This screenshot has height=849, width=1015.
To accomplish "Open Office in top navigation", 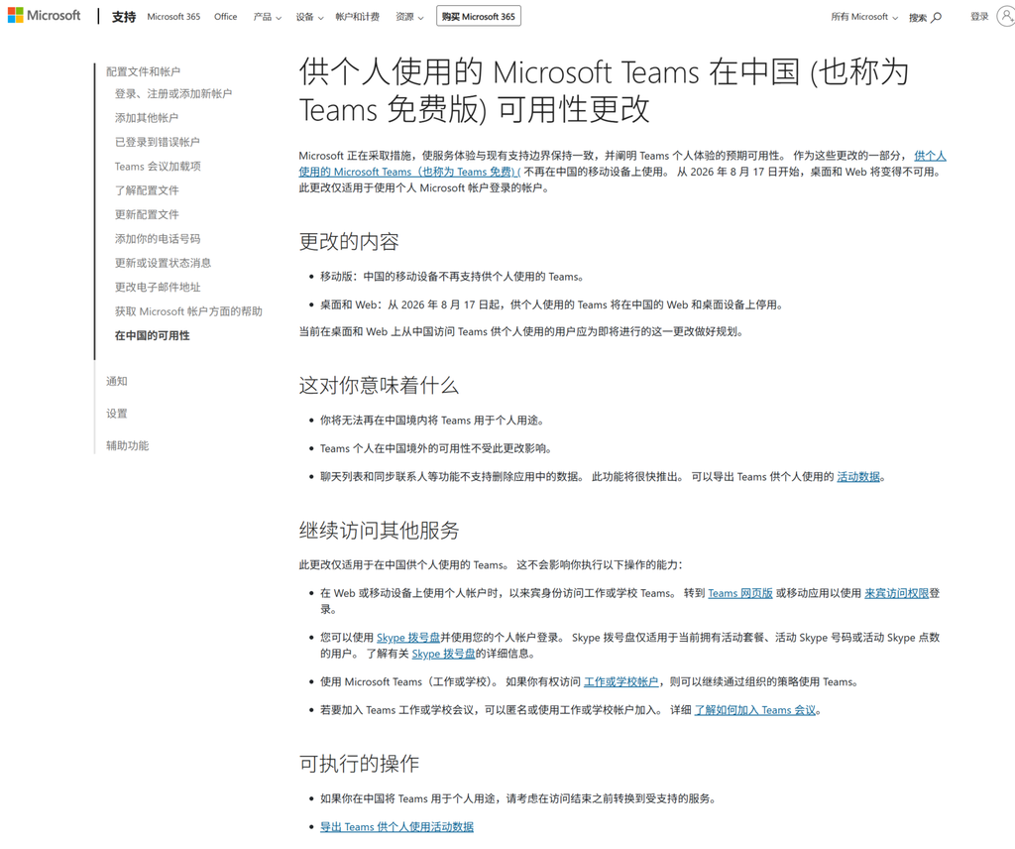I will [226, 17].
